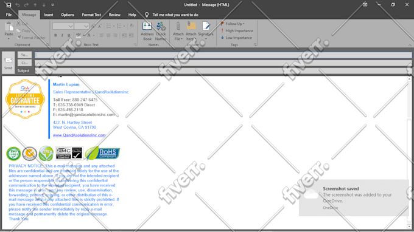Open the File menu
This screenshot has height=232, width=414.
(9, 15)
